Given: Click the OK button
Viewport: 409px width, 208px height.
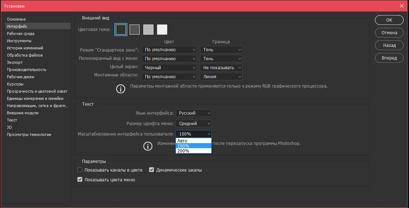Looking at the screenshot, I should (389, 20).
